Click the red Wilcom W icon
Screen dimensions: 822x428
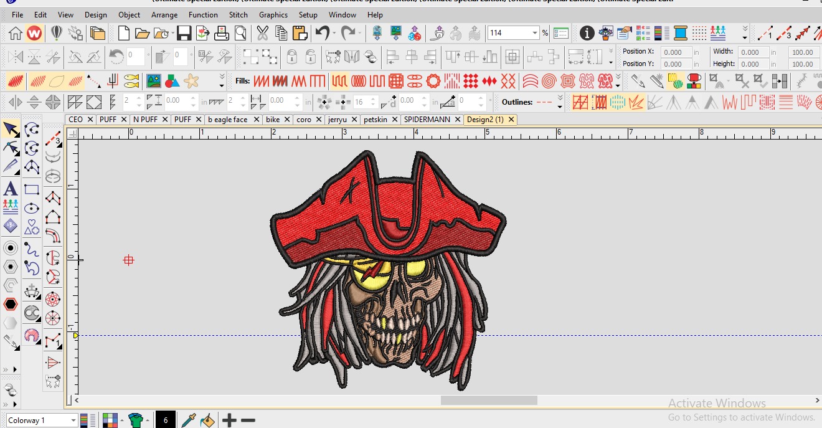pyautogui.click(x=34, y=33)
